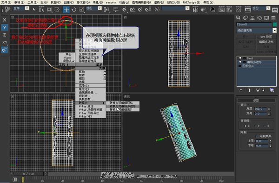
Task: Open Schematic View icon in toolbar
Action: tap(229, 9)
